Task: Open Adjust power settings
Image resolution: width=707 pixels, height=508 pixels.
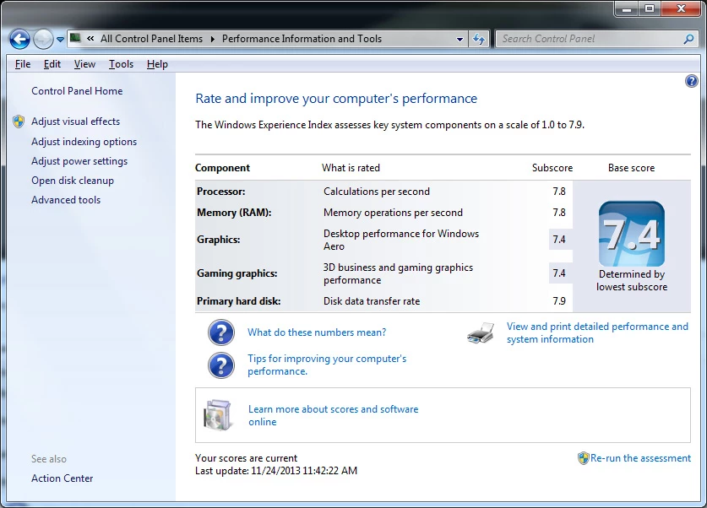Action: 79,161
